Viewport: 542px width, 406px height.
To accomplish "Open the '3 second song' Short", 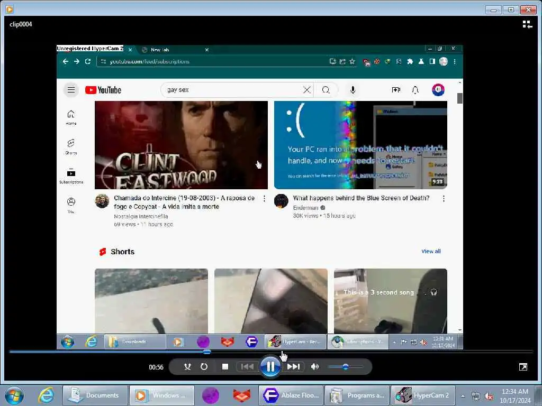I will 390,301.
